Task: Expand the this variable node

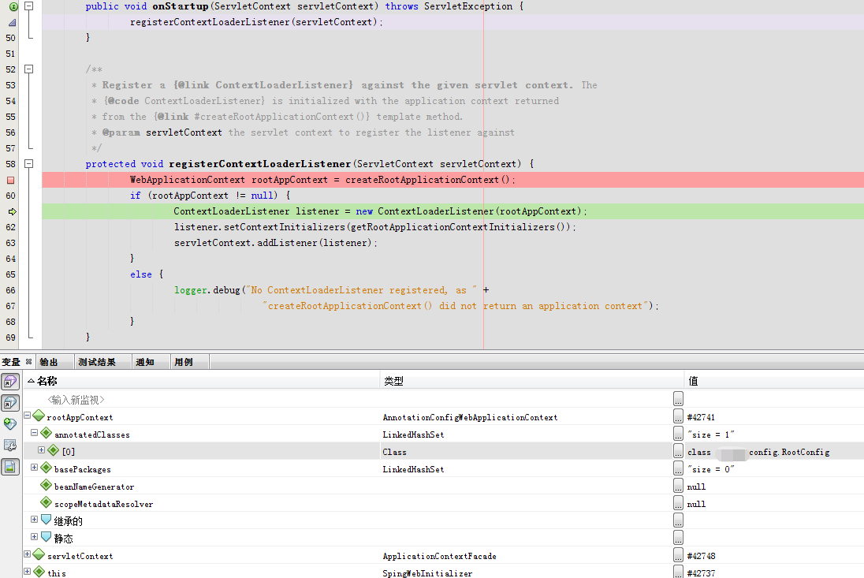Action: point(27,572)
